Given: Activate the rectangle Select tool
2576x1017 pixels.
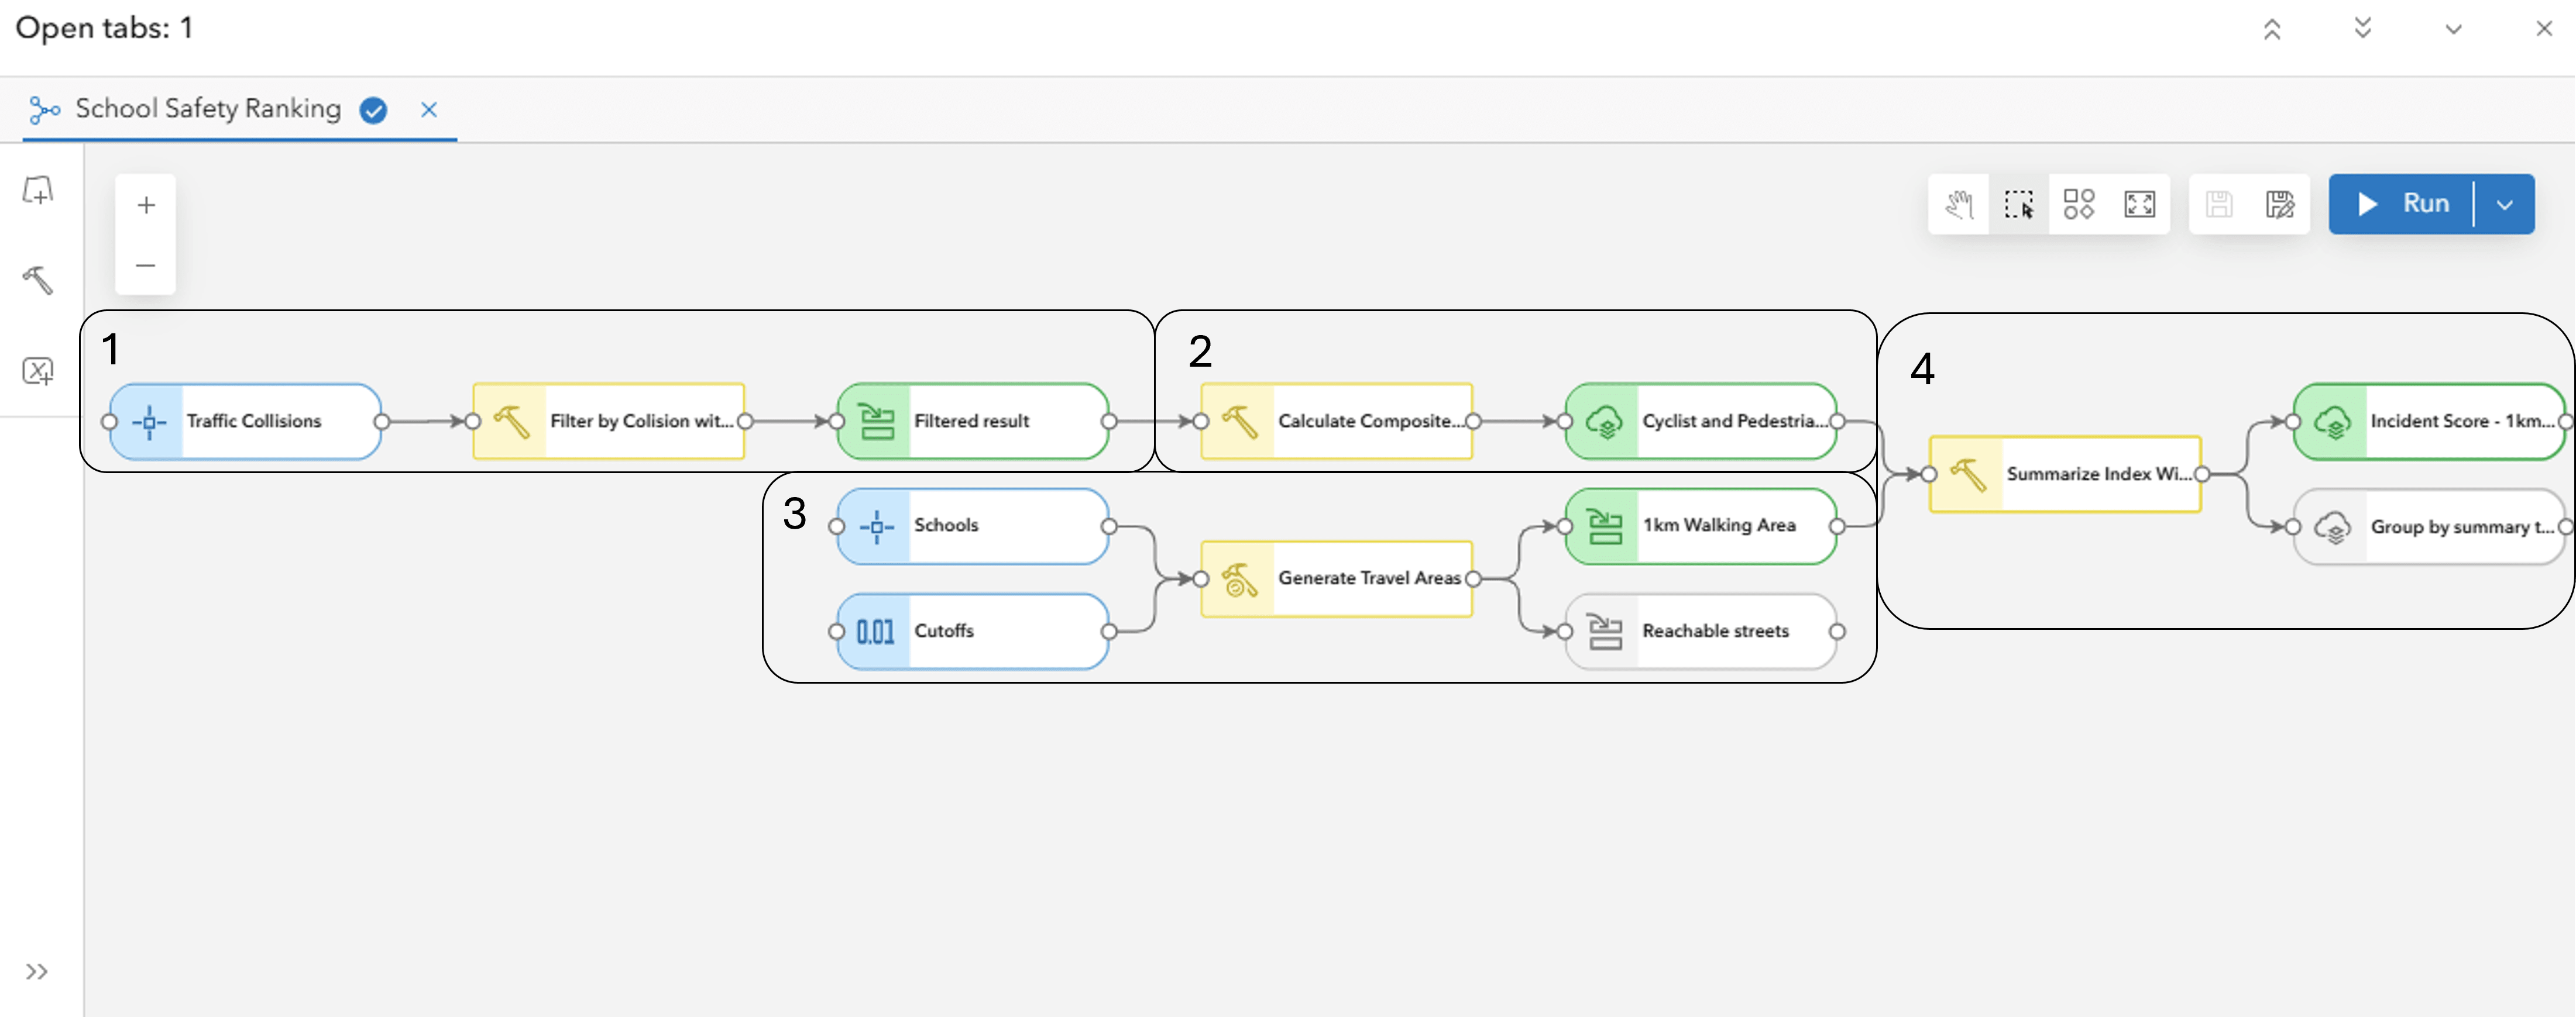Looking at the screenshot, I should 2019,204.
